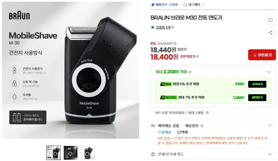Open the 해외직구·브라운 category link
The image size is (278, 161).
click(167, 4)
